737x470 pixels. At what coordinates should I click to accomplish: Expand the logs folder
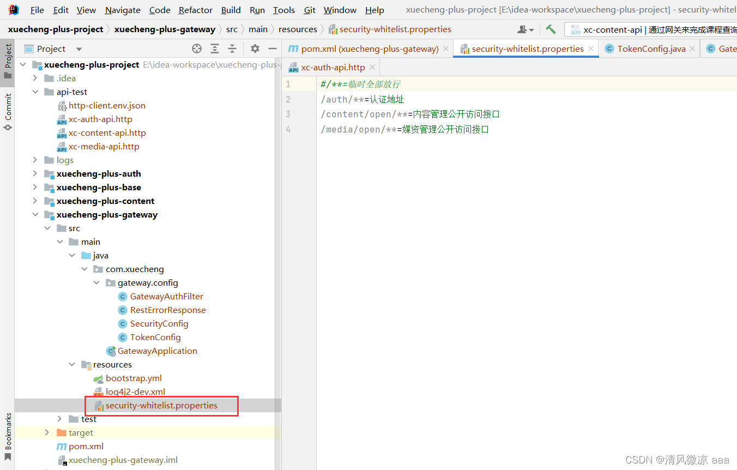point(35,160)
